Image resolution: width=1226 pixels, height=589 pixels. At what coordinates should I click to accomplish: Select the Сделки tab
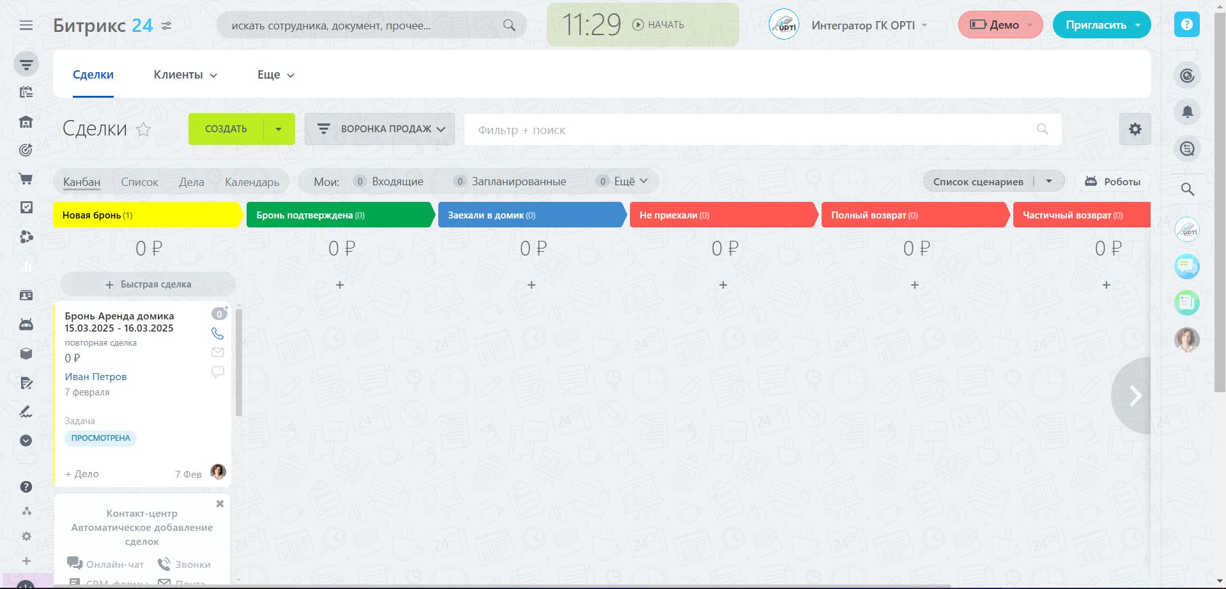pos(93,75)
